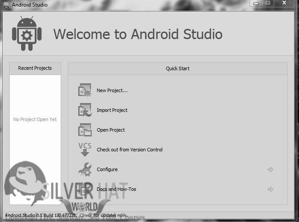Expand Configure with its right arrow
The width and height of the screenshot is (299, 222).
270,170
